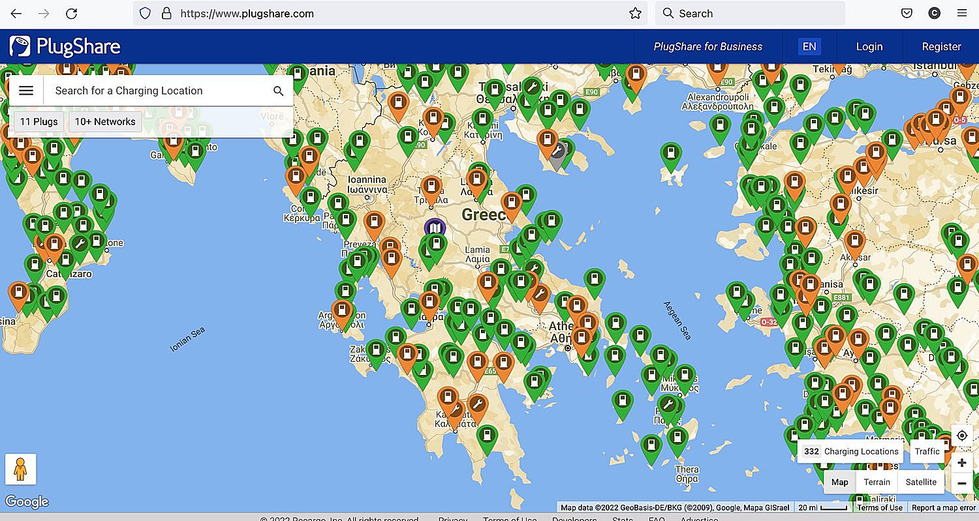Open the Pocket save icon

(907, 13)
